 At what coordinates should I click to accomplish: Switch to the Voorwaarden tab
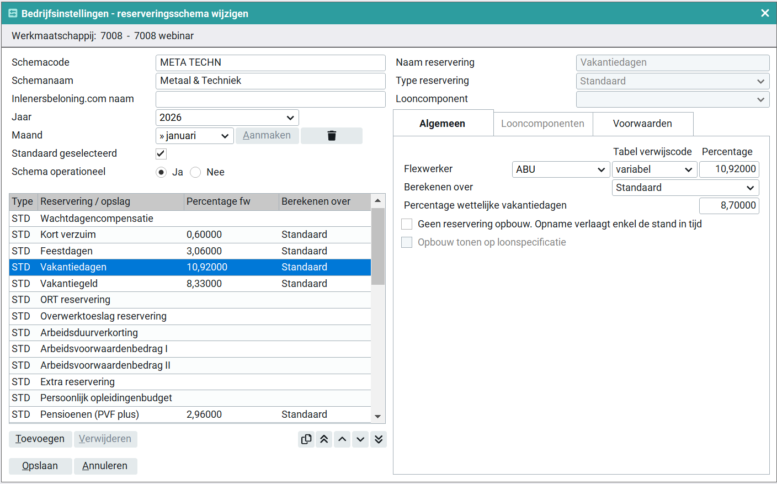(642, 124)
